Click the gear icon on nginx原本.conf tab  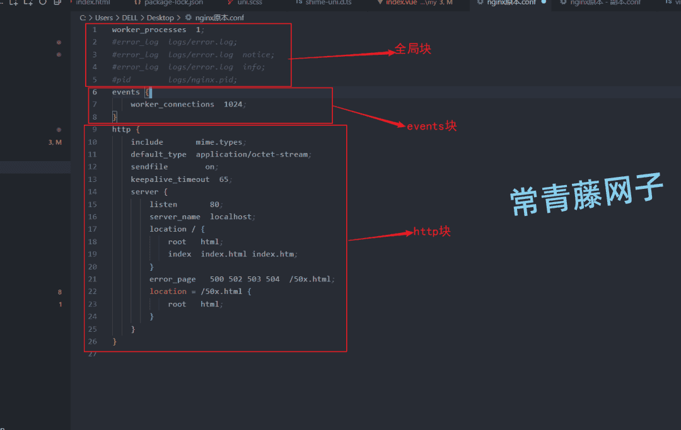(x=480, y=2)
